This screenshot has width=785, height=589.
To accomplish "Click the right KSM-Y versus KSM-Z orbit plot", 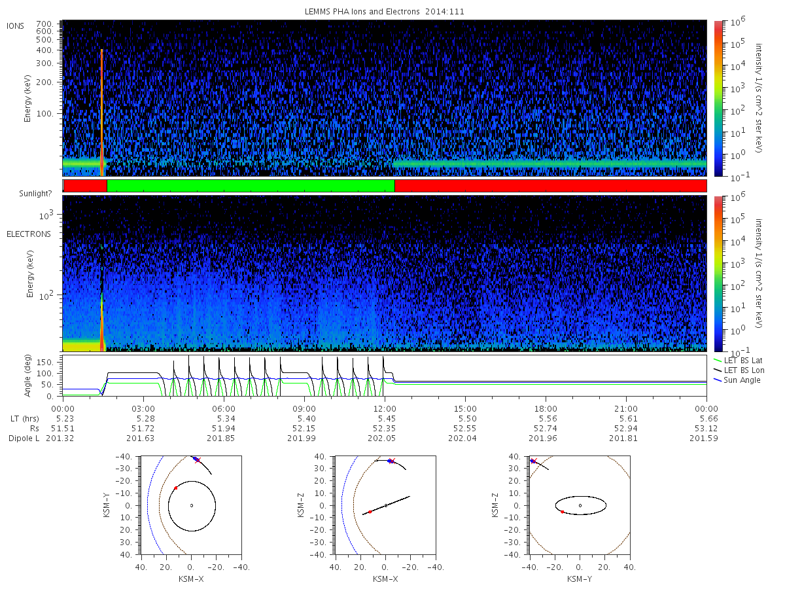I will point(580,505).
